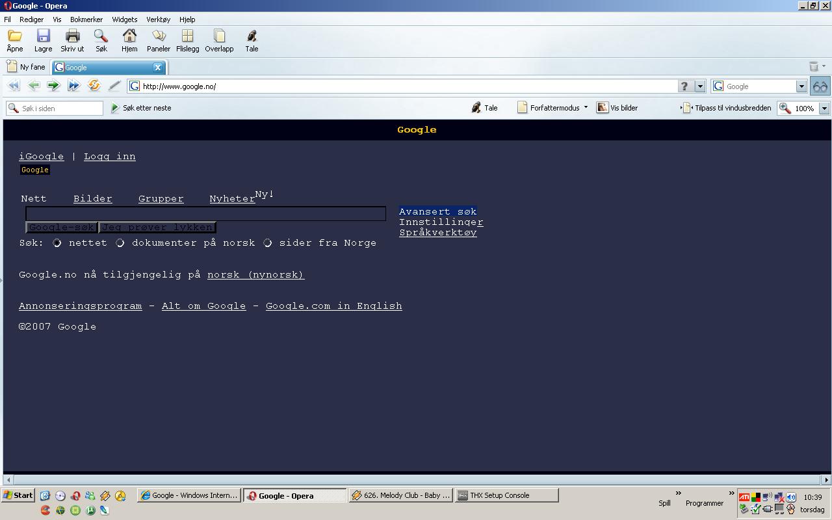The image size is (832, 520).
Task: Open the Fil menu
Action: (7, 19)
